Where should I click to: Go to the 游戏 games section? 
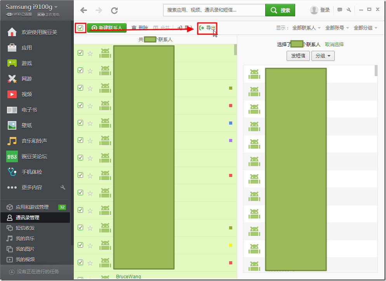point(20,63)
